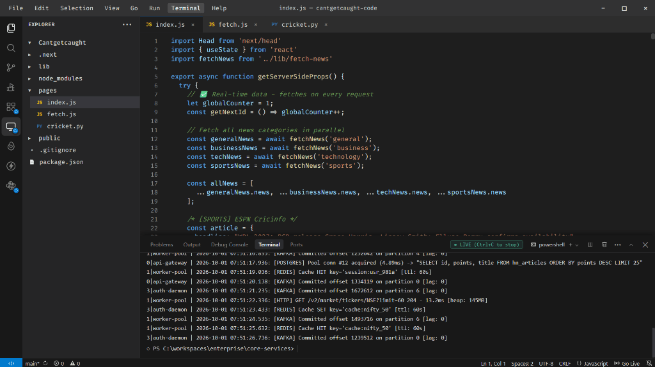
Task: Open the Selection menu
Action: pos(77,8)
